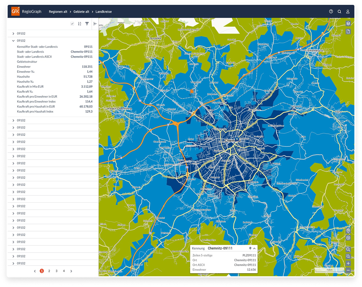Toggle the select-all checkbox in list toolbar
Viewport: 362px width, 287px height.
click(x=72, y=24)
